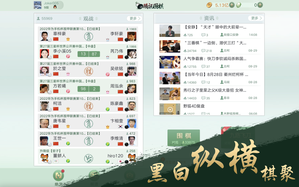Image resolution: width=299 pixels, height=187 pixels.
Task: Start a match with 围棋 对局 button
Action: (184, 138)
